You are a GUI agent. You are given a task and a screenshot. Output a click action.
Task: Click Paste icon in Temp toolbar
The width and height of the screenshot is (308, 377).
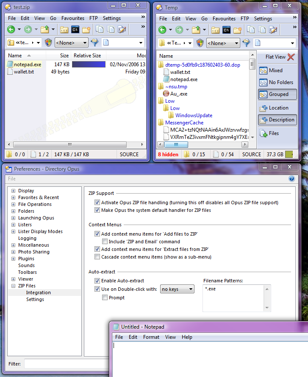click(262, 30)
